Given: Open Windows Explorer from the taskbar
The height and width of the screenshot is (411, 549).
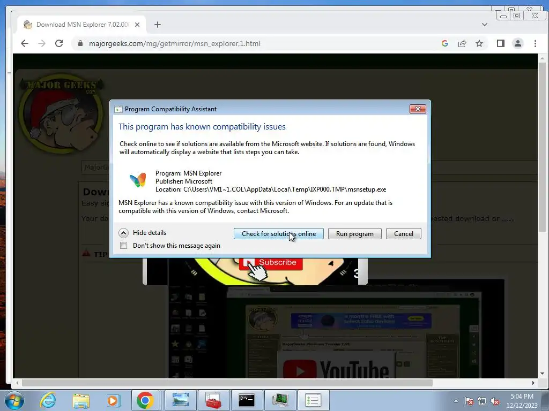Looking at the screenshot, I should coord(81,400).
